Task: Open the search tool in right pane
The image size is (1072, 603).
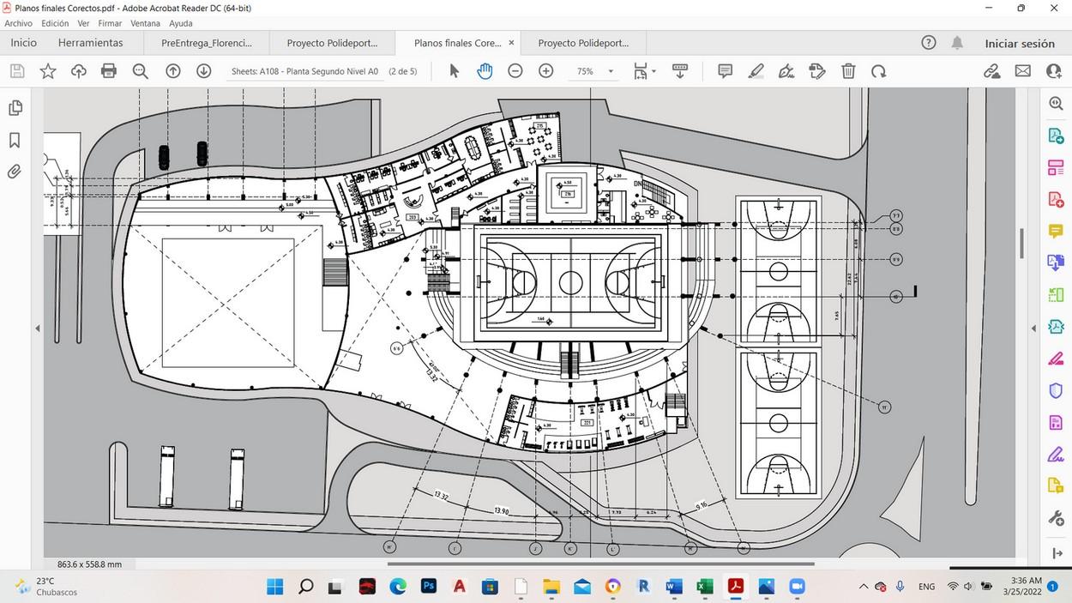Action: tap(1056, 104)
